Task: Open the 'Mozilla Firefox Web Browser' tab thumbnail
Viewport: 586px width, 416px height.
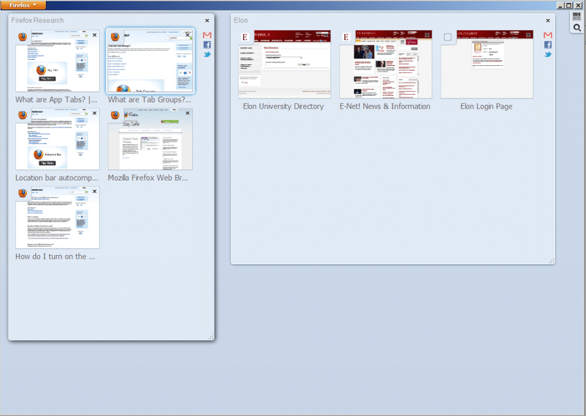Action: (x=150, y=139)
